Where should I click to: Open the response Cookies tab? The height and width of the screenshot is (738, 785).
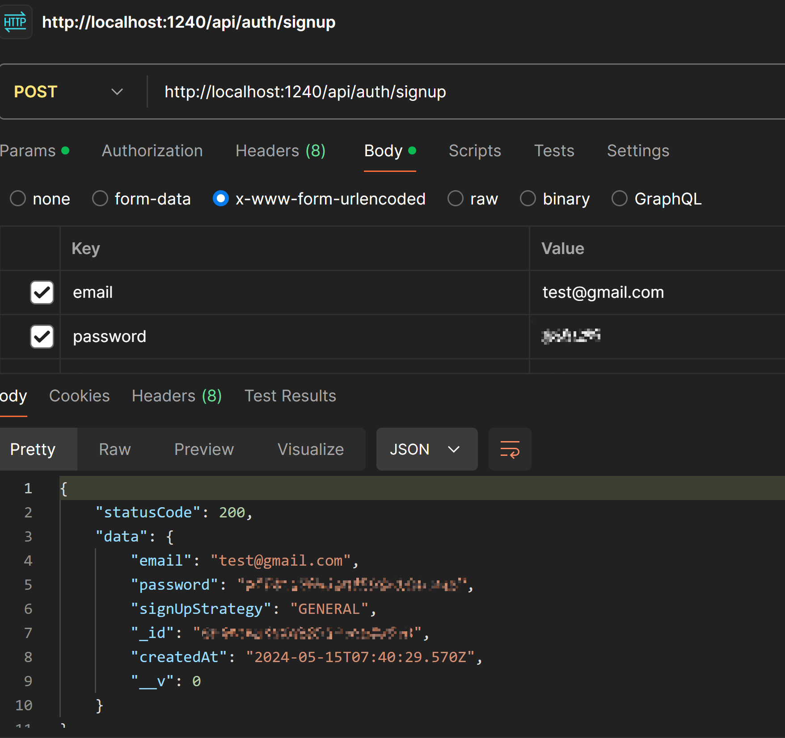point(79,396)
